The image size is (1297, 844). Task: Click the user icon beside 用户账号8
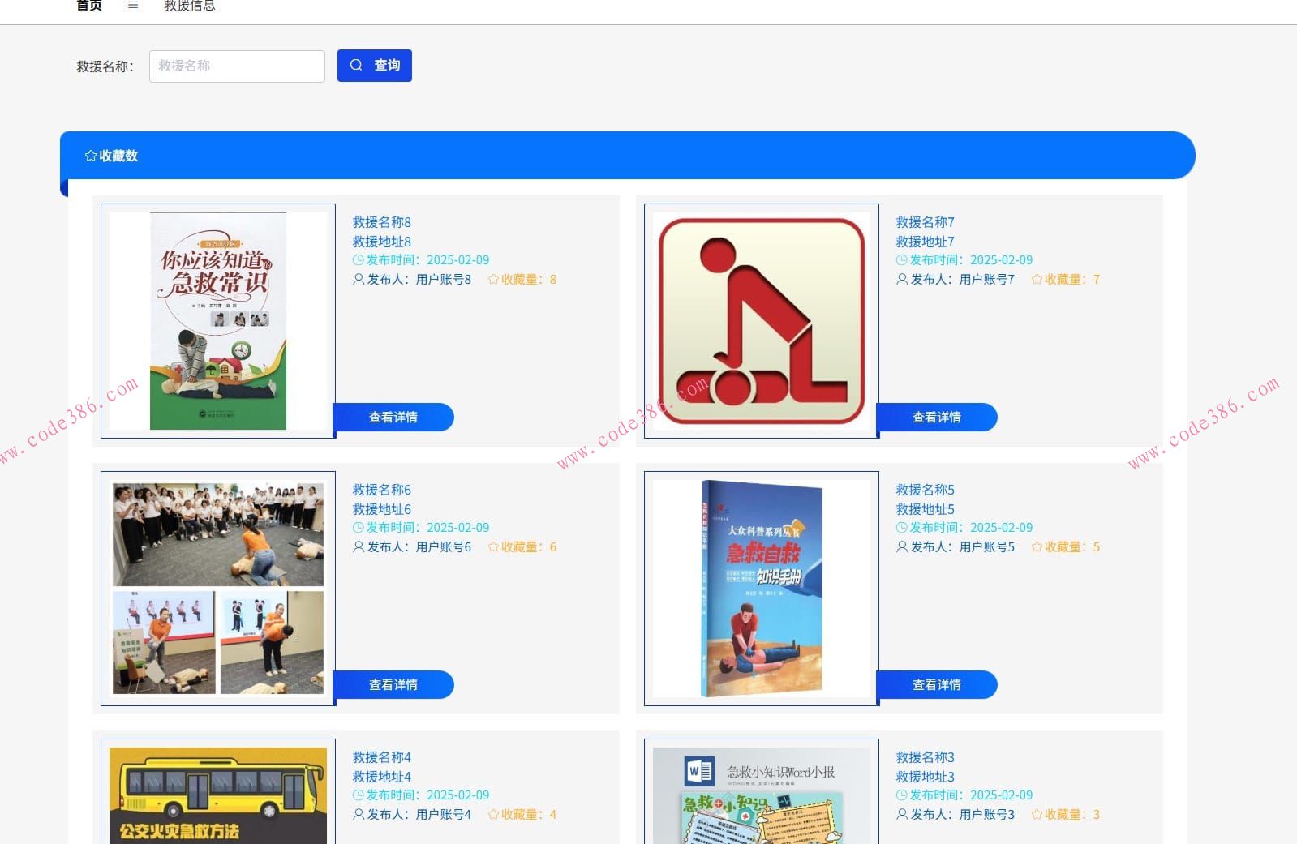click(x=359, y=280)
